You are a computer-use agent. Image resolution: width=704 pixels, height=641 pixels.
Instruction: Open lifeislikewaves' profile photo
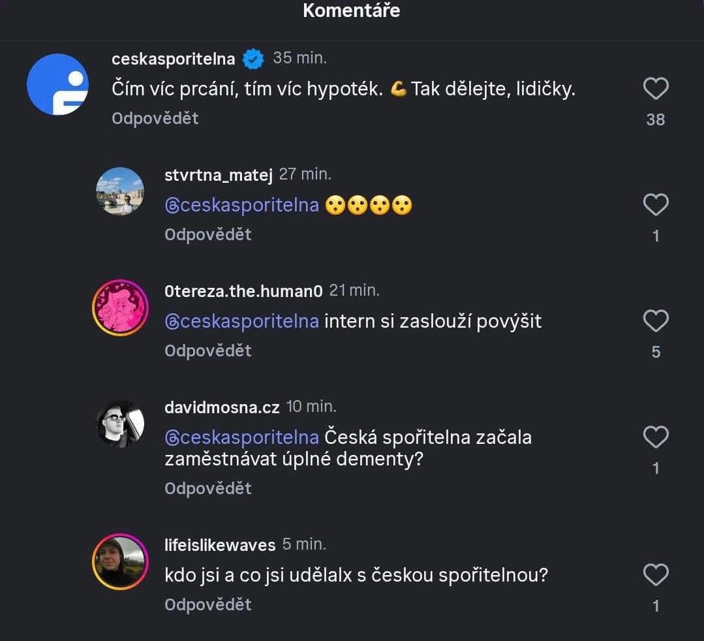pyautogui.click(x=120, y=561)
